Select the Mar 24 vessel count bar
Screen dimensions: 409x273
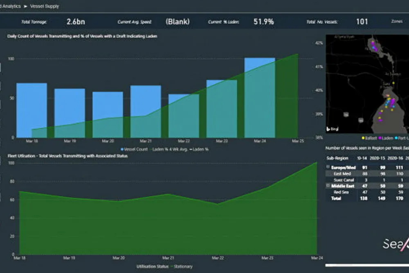point(259,98)
